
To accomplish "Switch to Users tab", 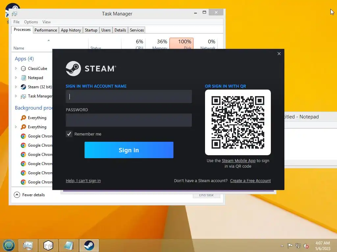I will (106, 30).
